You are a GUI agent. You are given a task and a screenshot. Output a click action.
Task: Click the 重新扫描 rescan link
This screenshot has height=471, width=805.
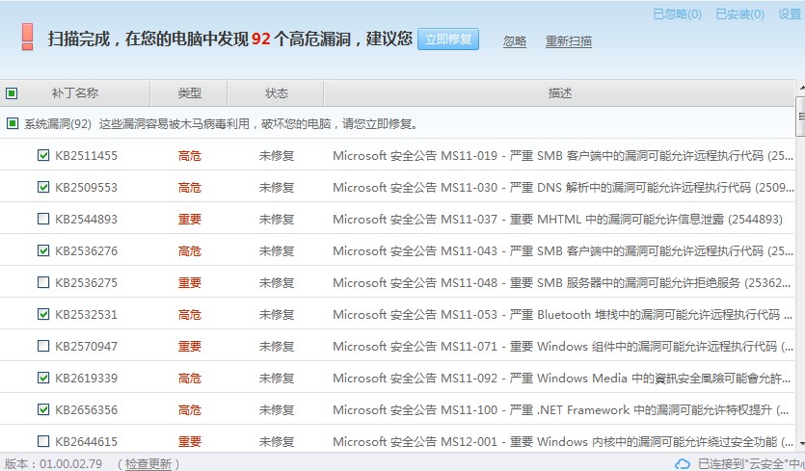569,41
